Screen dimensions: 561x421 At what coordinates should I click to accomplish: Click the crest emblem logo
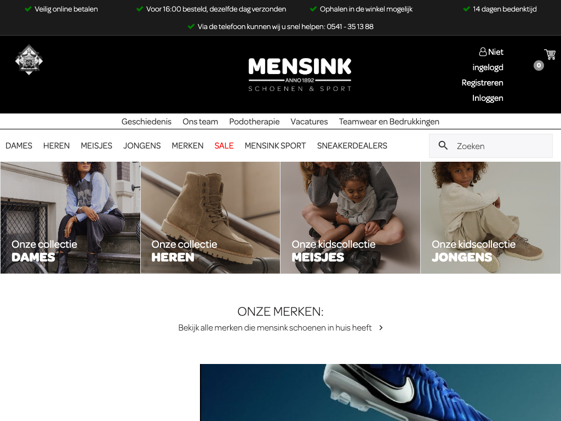click(x=29, y=60)
